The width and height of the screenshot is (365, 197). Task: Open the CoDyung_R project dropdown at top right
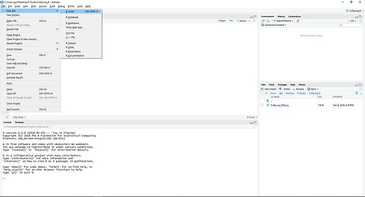point(355,11)
